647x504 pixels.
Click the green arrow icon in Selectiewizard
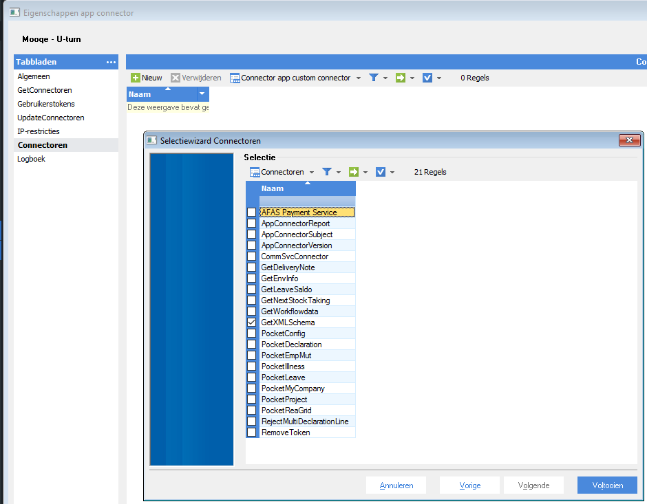[x=354, y=172]
